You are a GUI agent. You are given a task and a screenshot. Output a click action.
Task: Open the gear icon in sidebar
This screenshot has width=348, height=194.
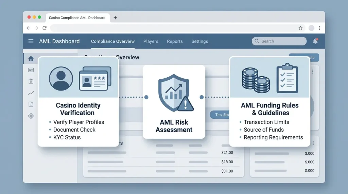[x=31, y=116]
